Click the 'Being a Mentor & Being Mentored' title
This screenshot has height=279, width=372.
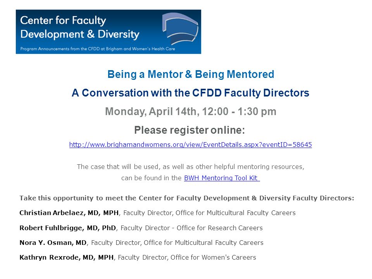pyautogui.click(x=191, y=74)
